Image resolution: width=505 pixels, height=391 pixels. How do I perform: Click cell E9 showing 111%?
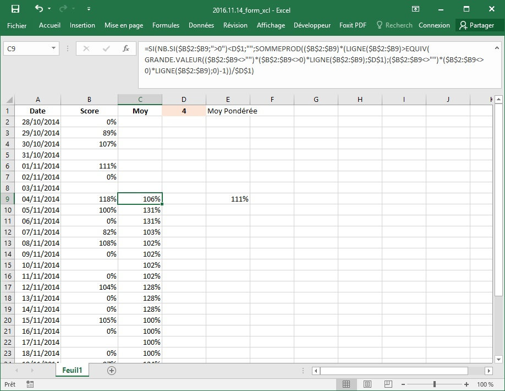[228, 199]
